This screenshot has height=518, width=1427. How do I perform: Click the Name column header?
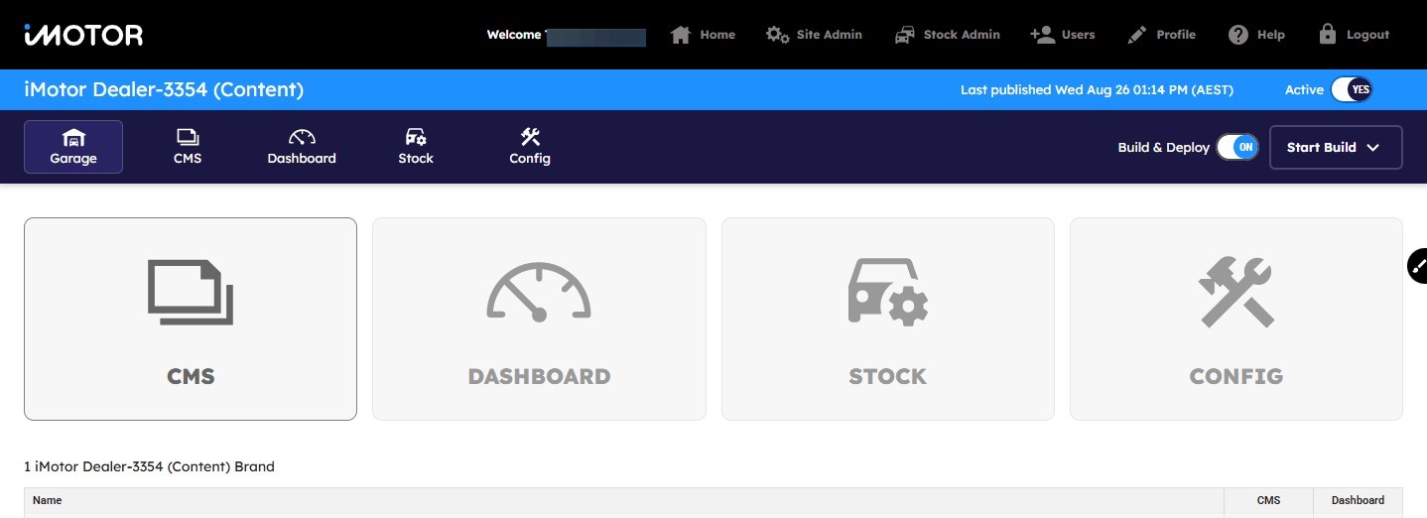pos(623,501)
